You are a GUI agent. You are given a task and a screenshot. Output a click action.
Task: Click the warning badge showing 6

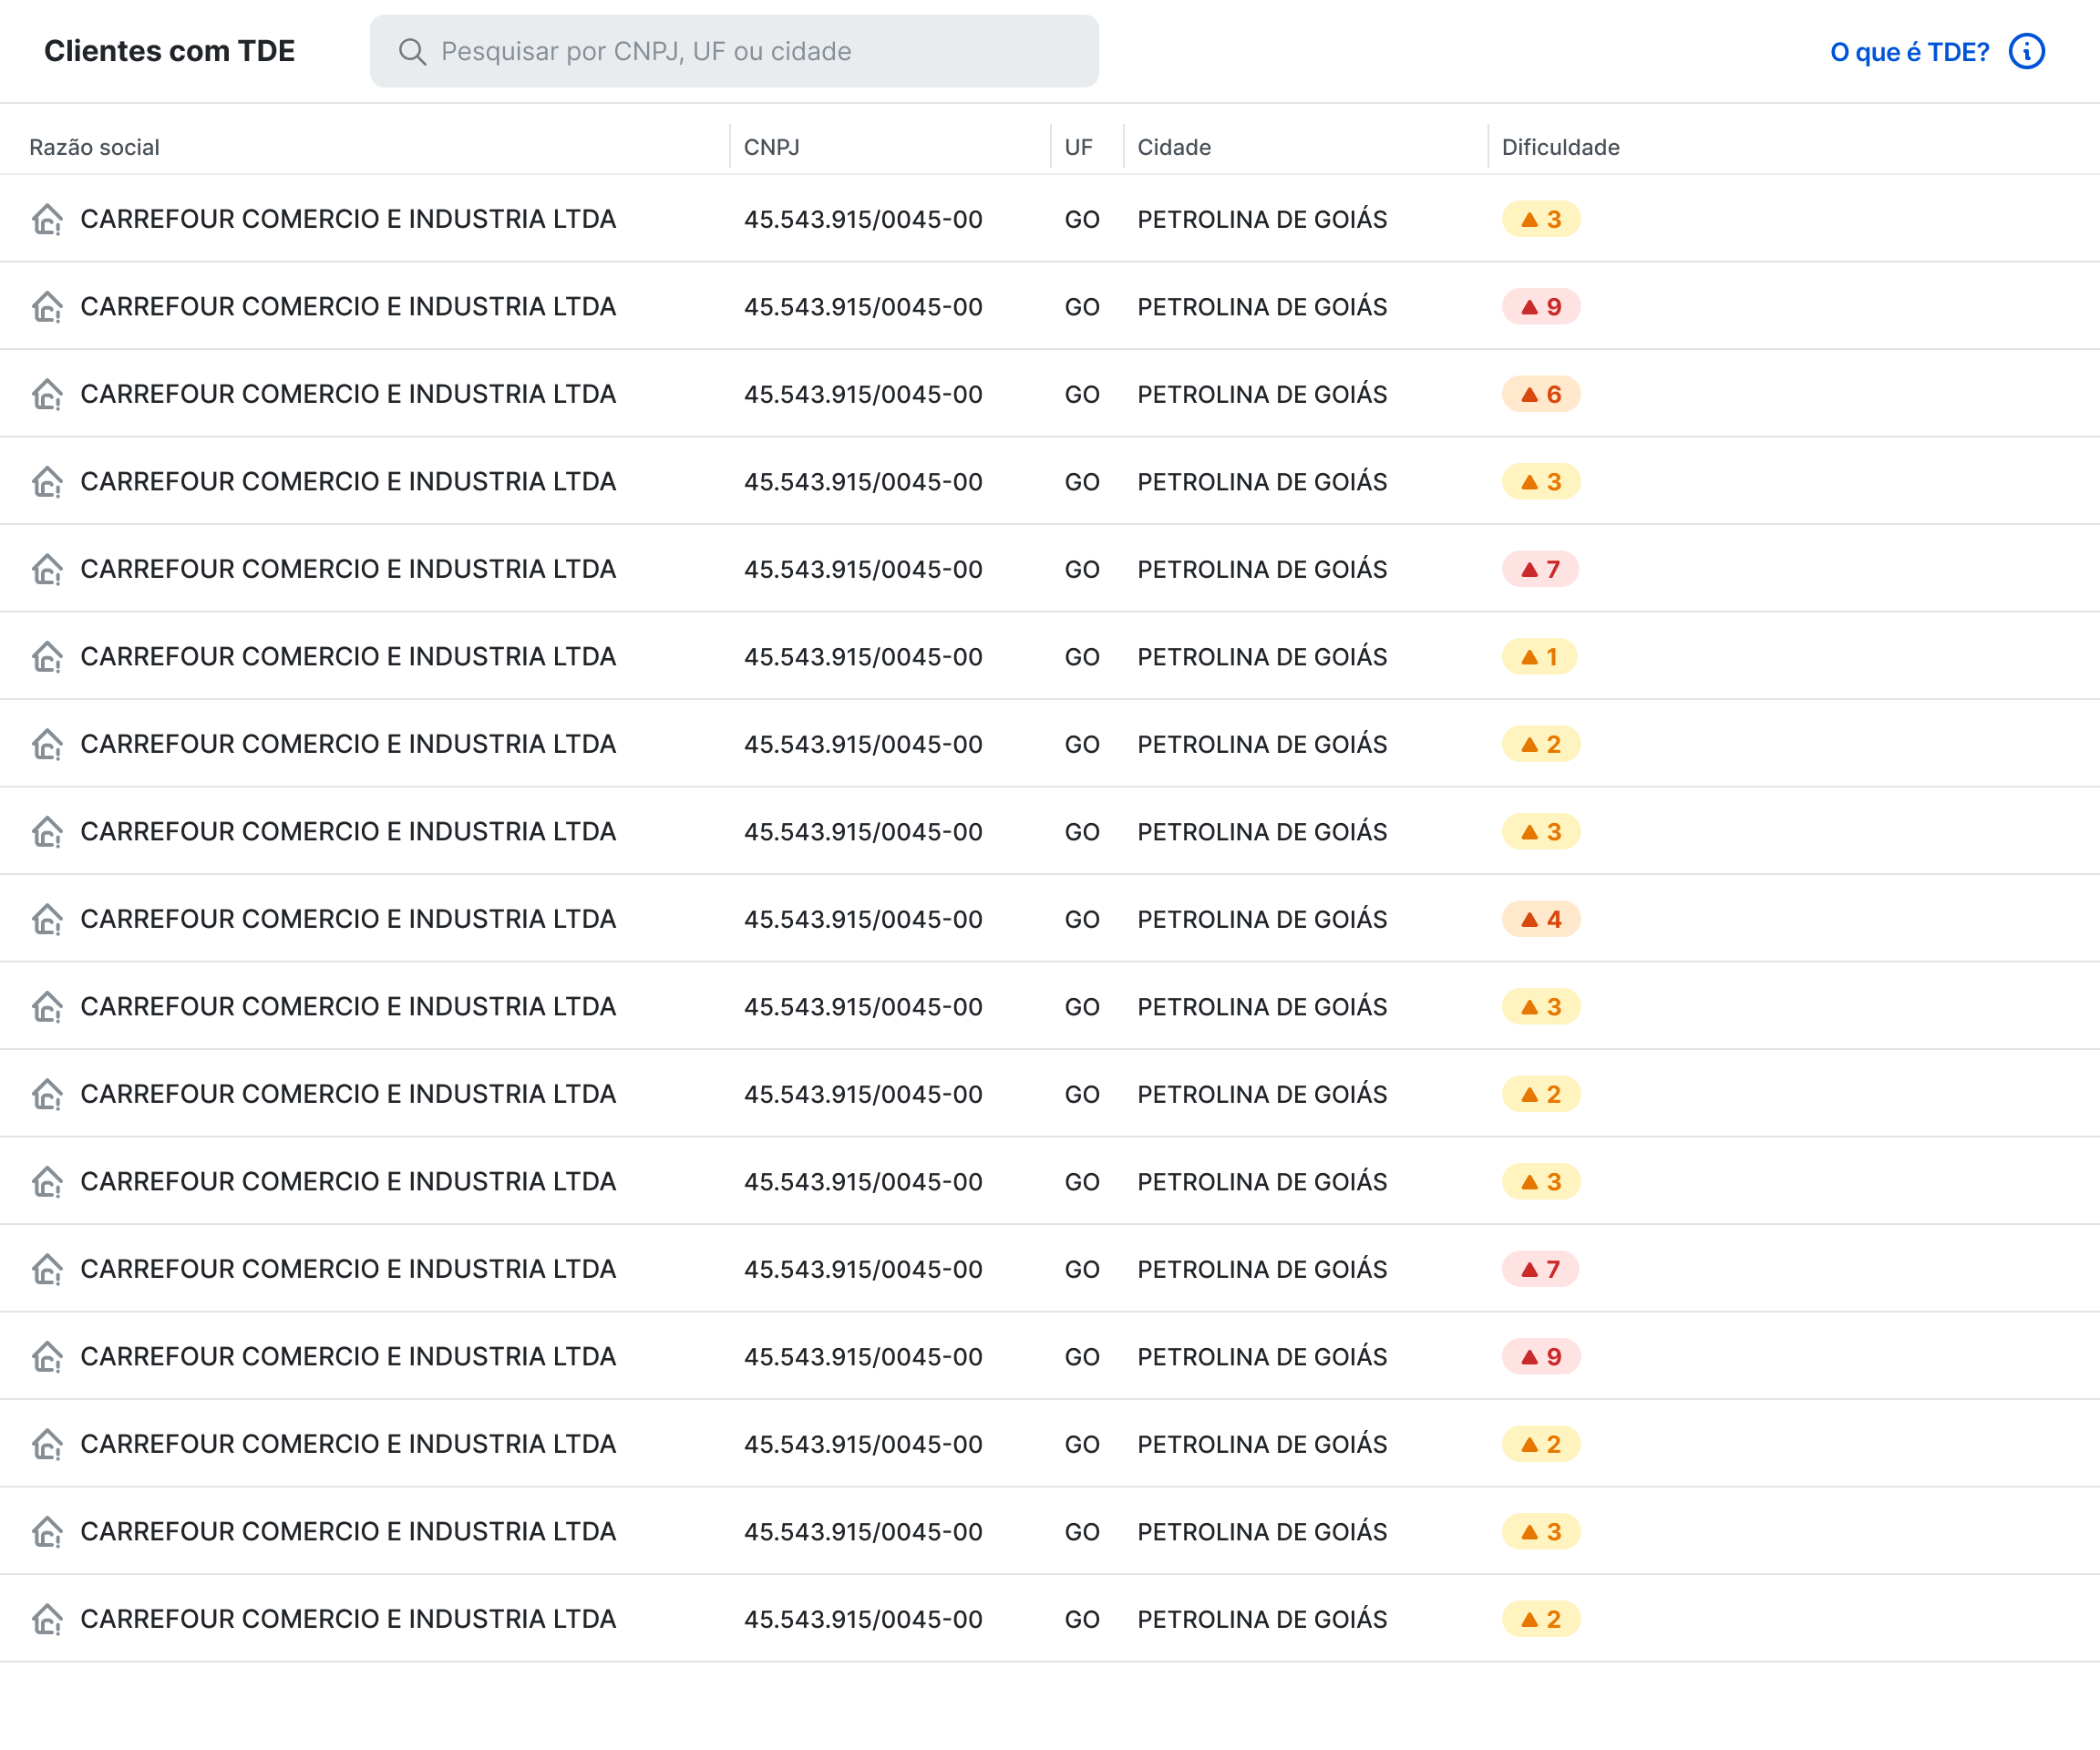point(1540,394)
